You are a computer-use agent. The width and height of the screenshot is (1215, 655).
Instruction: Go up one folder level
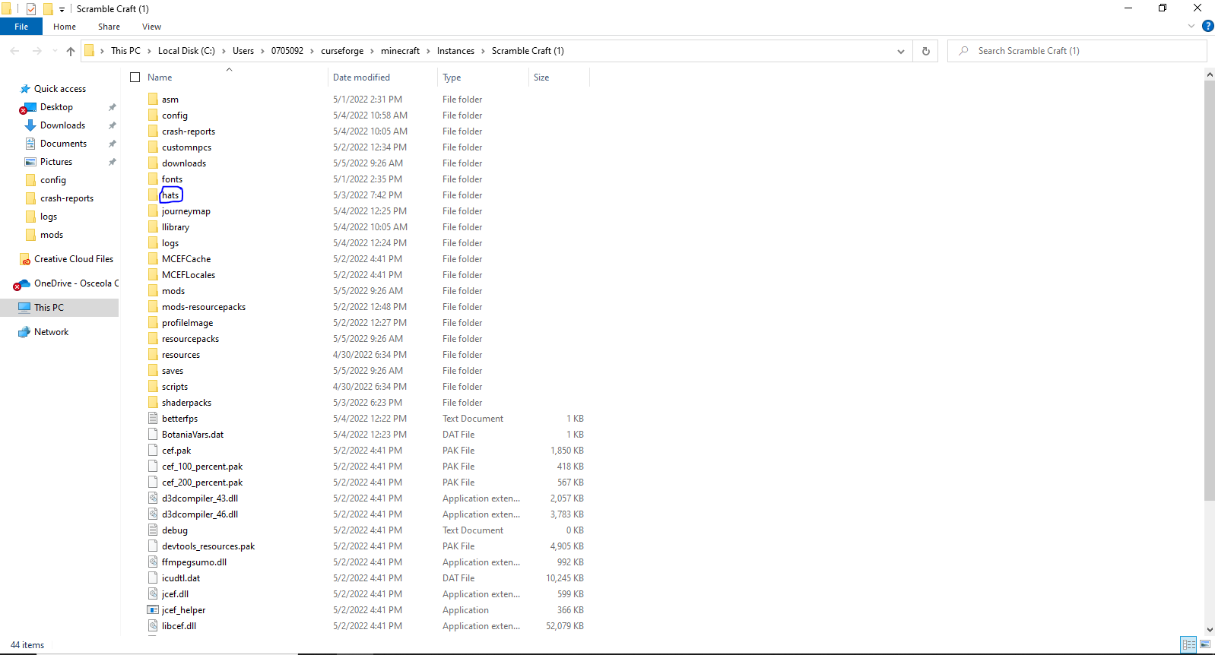click(x=71, y=51)
